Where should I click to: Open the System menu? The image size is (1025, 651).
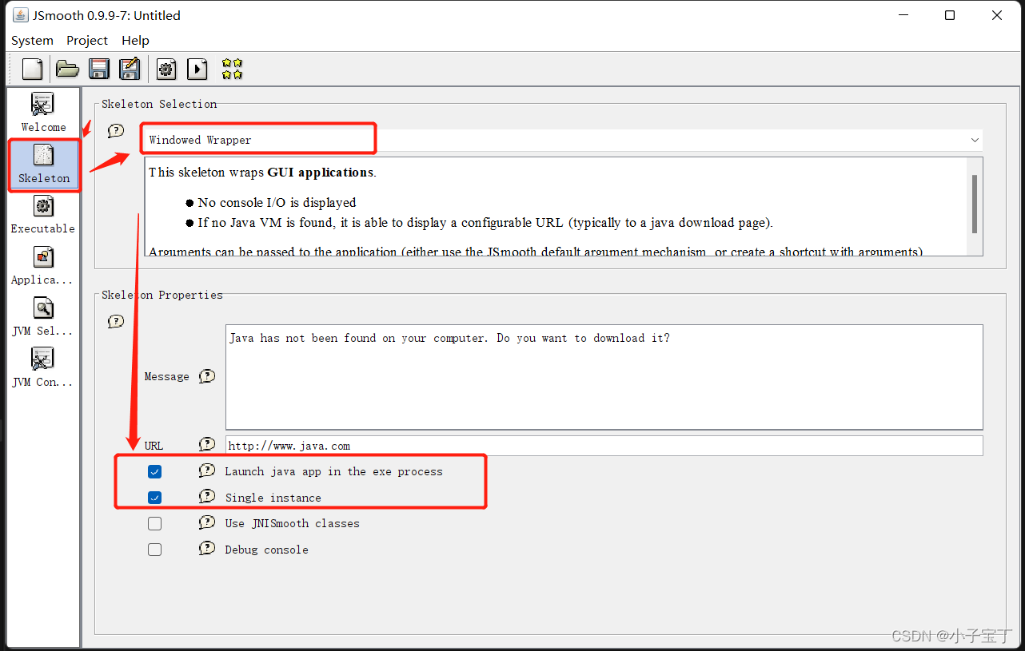[x=32, y=40]
